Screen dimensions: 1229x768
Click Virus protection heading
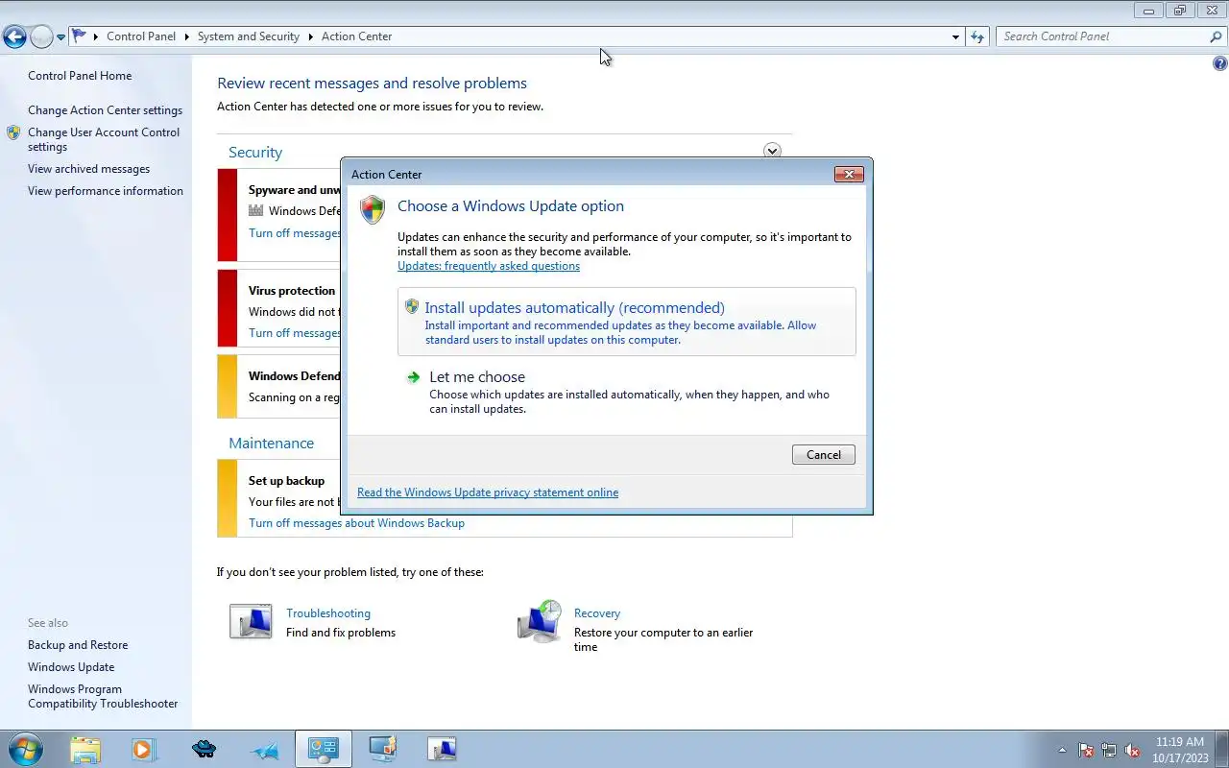coord(292,291)
